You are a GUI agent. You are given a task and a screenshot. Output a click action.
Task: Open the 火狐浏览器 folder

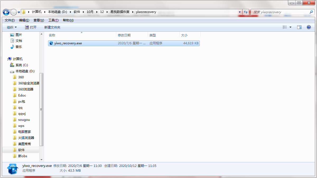23,138
